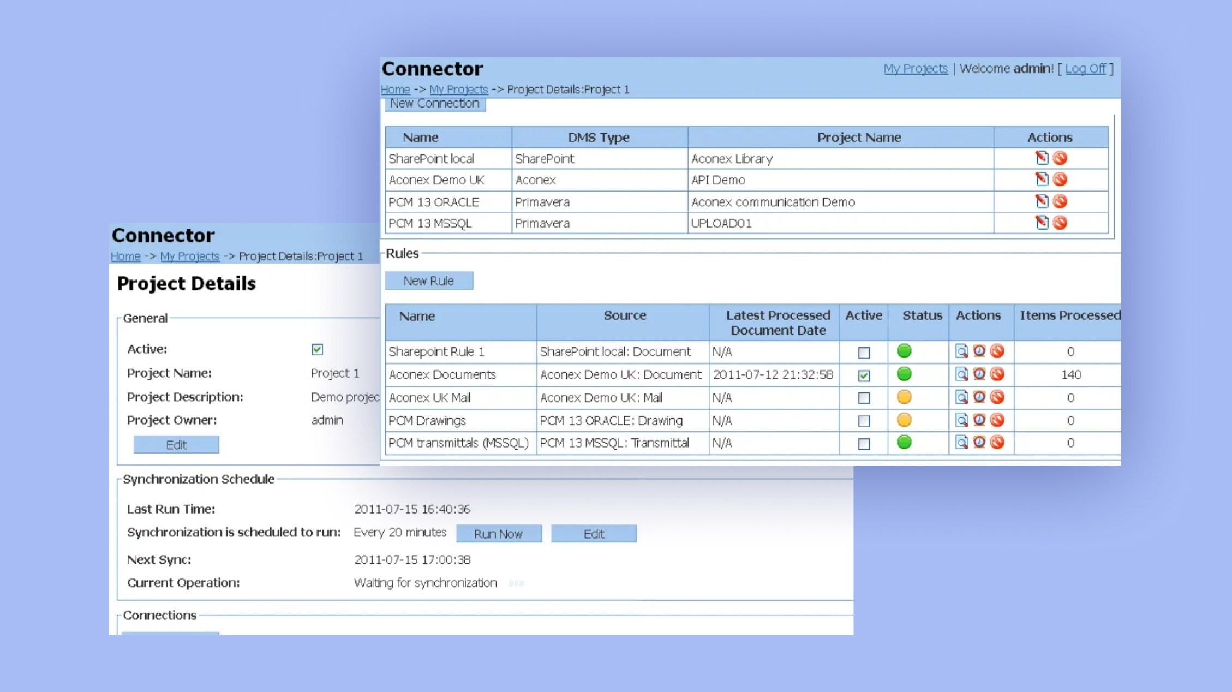Open My Projects in back window breadcrumb
The width and height of the screenshot is (1232, 692).
(189, 256)
